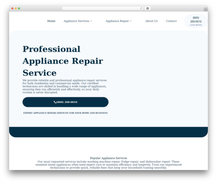Click the red close window dot

click(13, 9)
